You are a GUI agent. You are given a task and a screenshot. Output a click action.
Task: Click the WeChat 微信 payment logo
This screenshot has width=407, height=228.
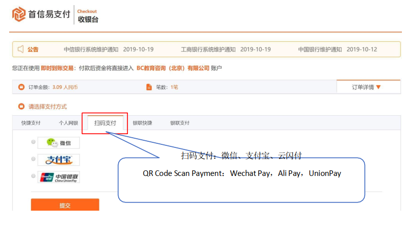[59, 143]
